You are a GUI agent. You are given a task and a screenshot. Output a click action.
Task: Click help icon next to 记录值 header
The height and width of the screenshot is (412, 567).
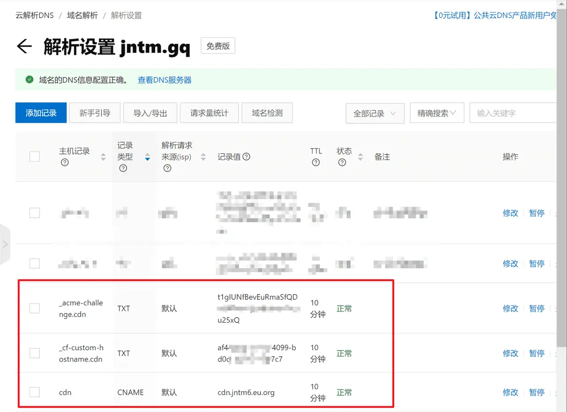coord(247,157)
